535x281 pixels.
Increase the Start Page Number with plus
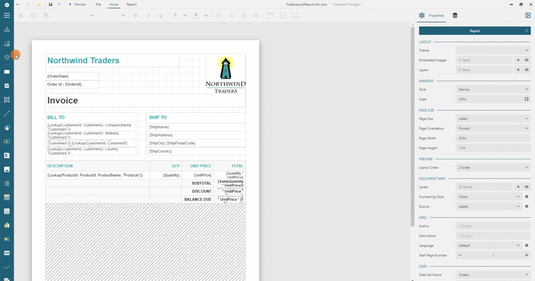527,255
